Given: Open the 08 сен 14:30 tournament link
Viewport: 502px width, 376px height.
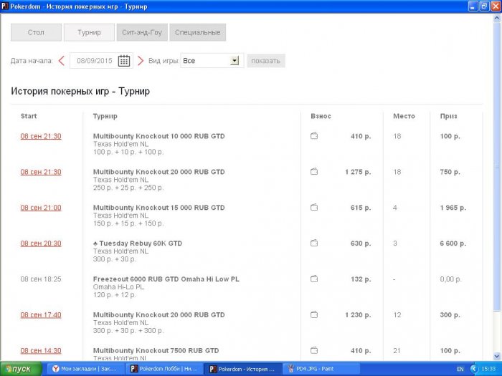Looking at the screenshot, I should tap(41, 351).
